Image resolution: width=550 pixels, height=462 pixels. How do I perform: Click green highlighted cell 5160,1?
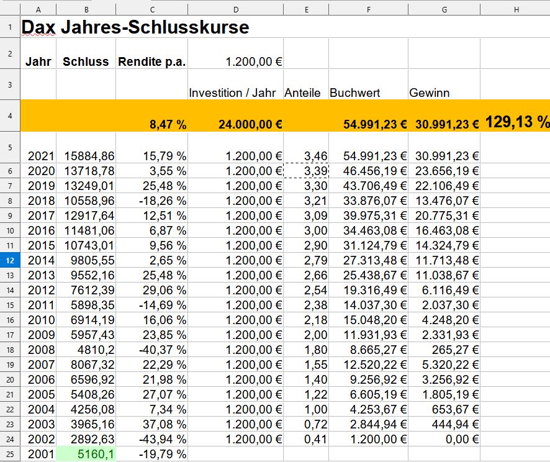(x=86, y=455)
